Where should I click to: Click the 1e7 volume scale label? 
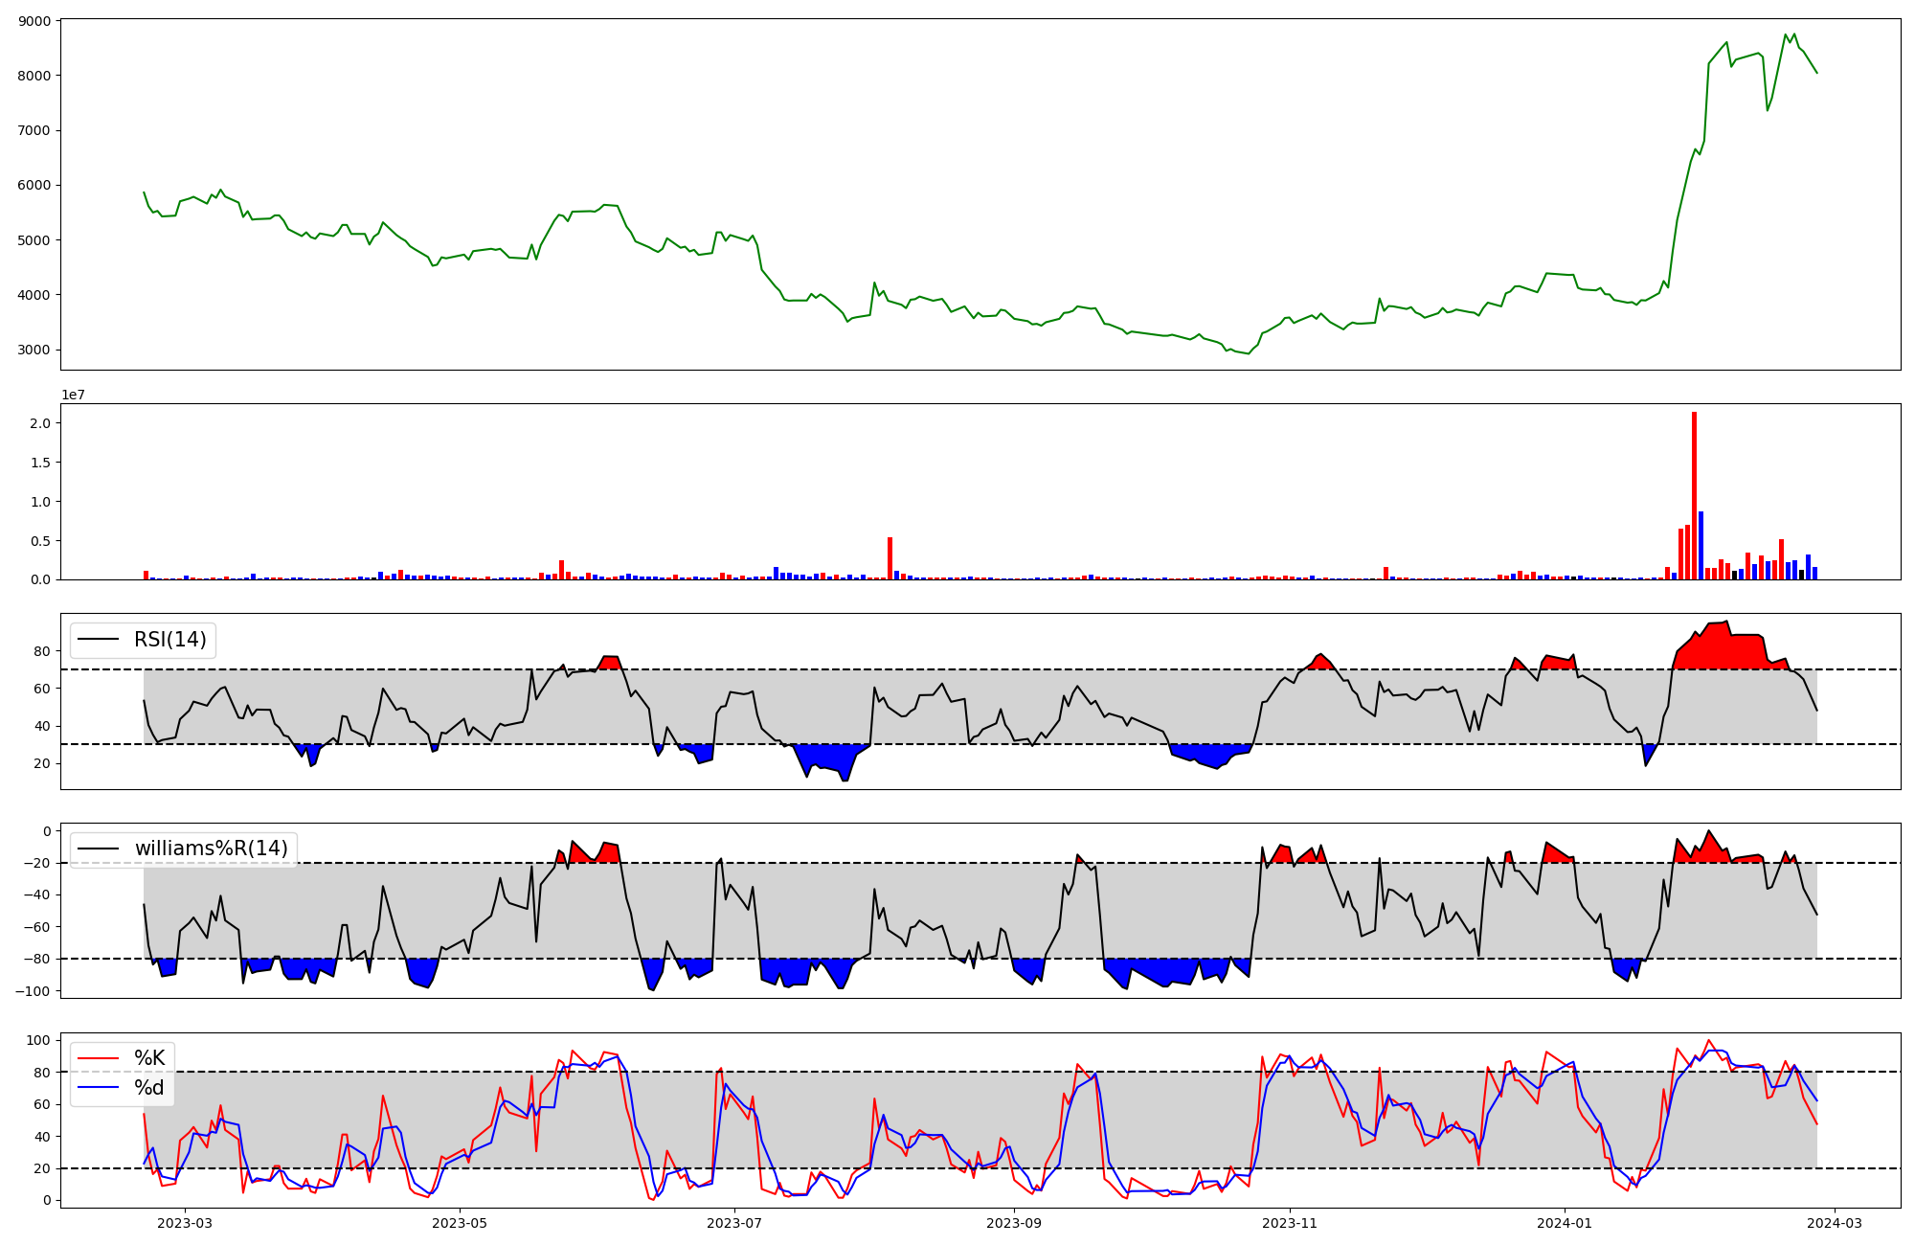tap(73, 395)
